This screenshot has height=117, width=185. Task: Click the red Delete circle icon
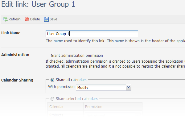pyautogui.click(x=27, y=19)
